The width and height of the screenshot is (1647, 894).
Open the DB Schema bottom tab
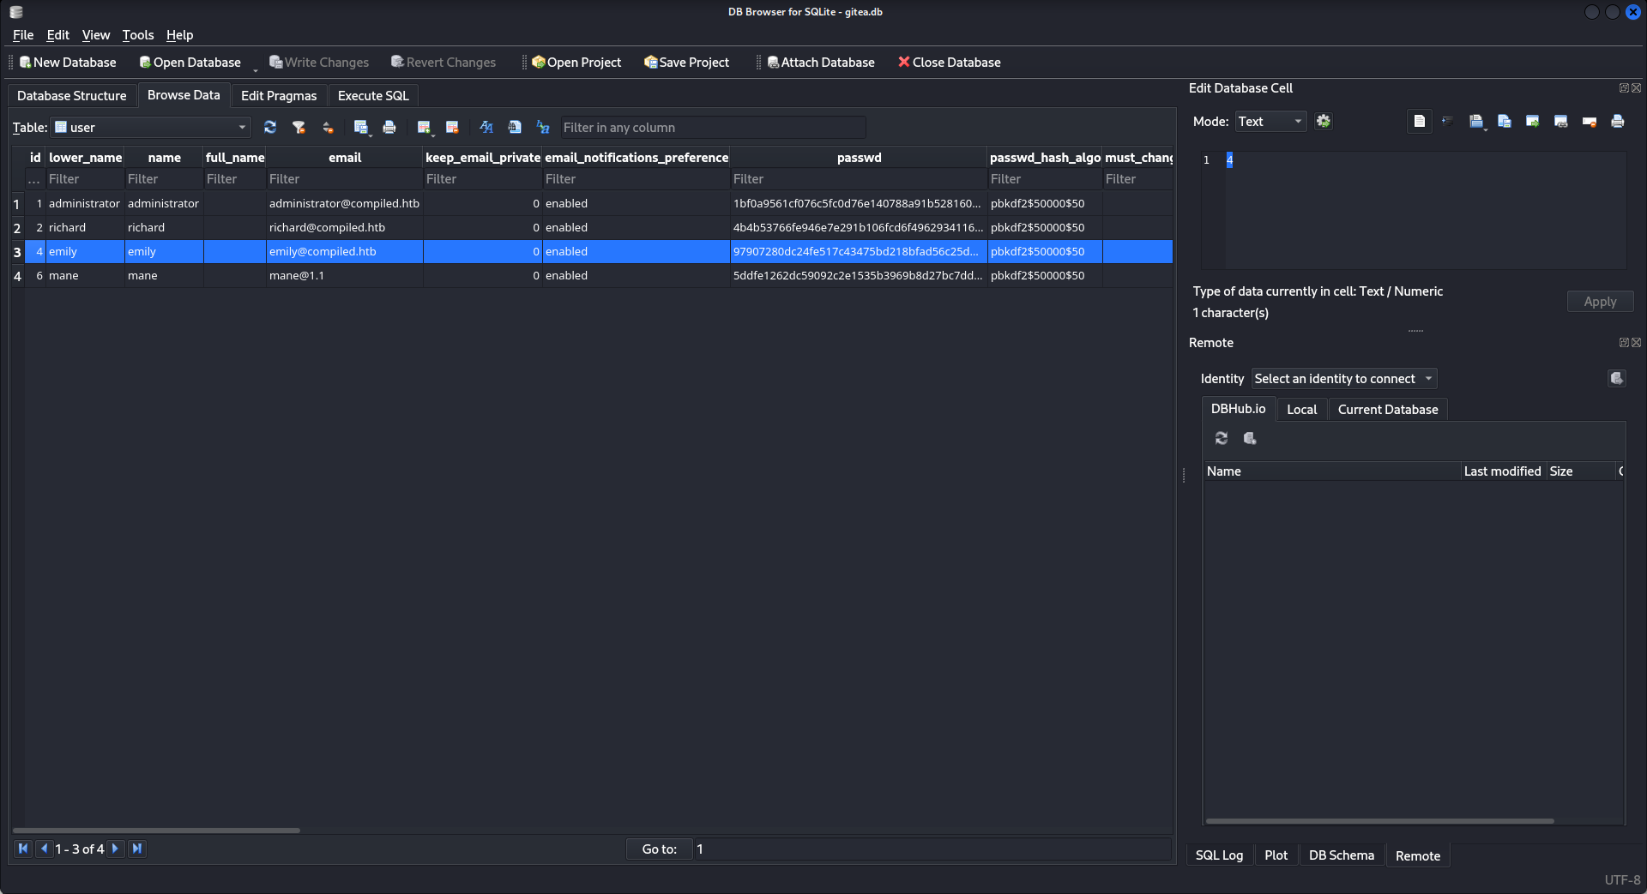point(1341,855)
